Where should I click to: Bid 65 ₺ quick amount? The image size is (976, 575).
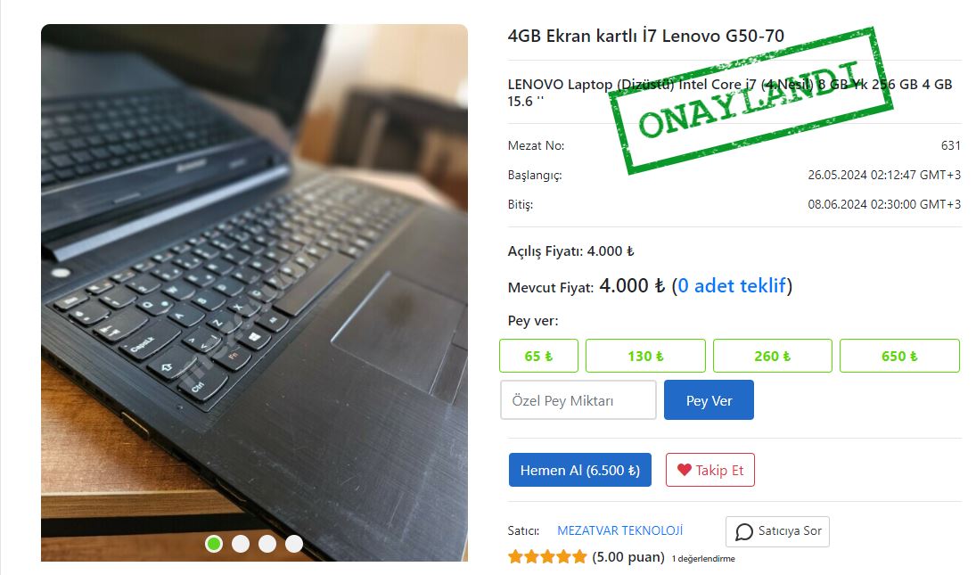[x=538, y=356]
